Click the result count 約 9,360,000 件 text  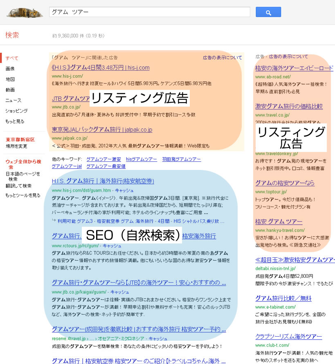69,36
